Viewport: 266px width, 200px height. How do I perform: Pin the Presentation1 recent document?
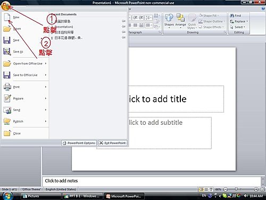click(124, 27)
